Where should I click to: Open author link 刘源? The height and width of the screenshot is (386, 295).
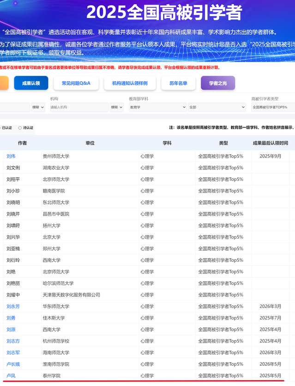[x=11, y=329]
